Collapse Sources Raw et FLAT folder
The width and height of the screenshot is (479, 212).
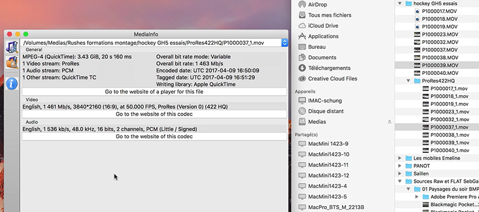(x=399, y=181)
